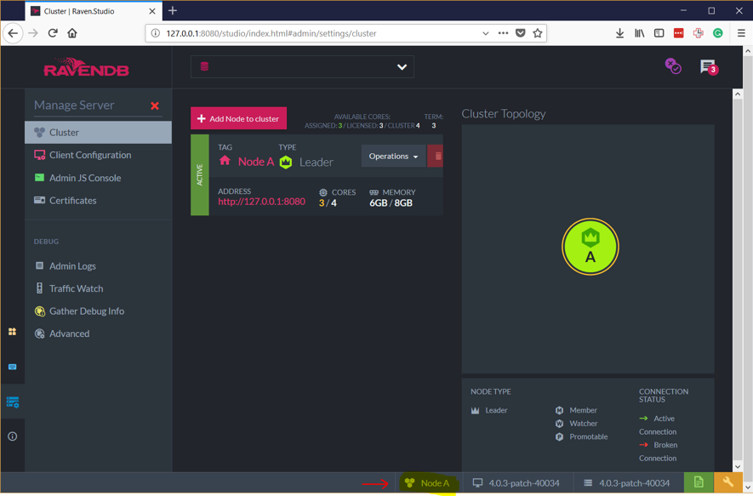Click the Node A tag link
Screen dimensions: 753x496
(x=256, y=162)
